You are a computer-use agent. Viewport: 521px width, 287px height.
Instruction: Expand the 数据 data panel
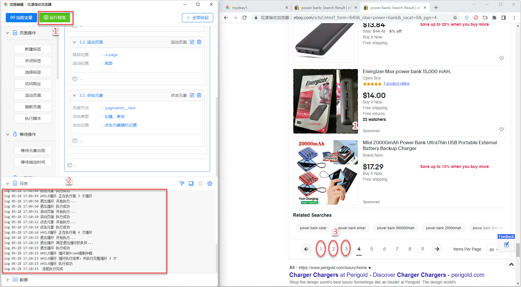[x=8, y=280]
